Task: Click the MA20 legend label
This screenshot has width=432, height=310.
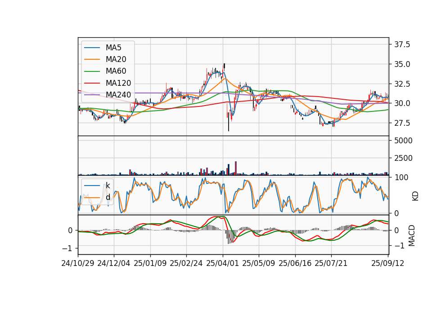Action: tap(116, 59)
